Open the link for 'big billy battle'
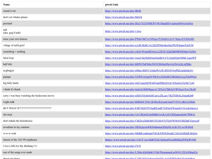The width and height of the screenshot is (212, 159). (x=150, y=83)
